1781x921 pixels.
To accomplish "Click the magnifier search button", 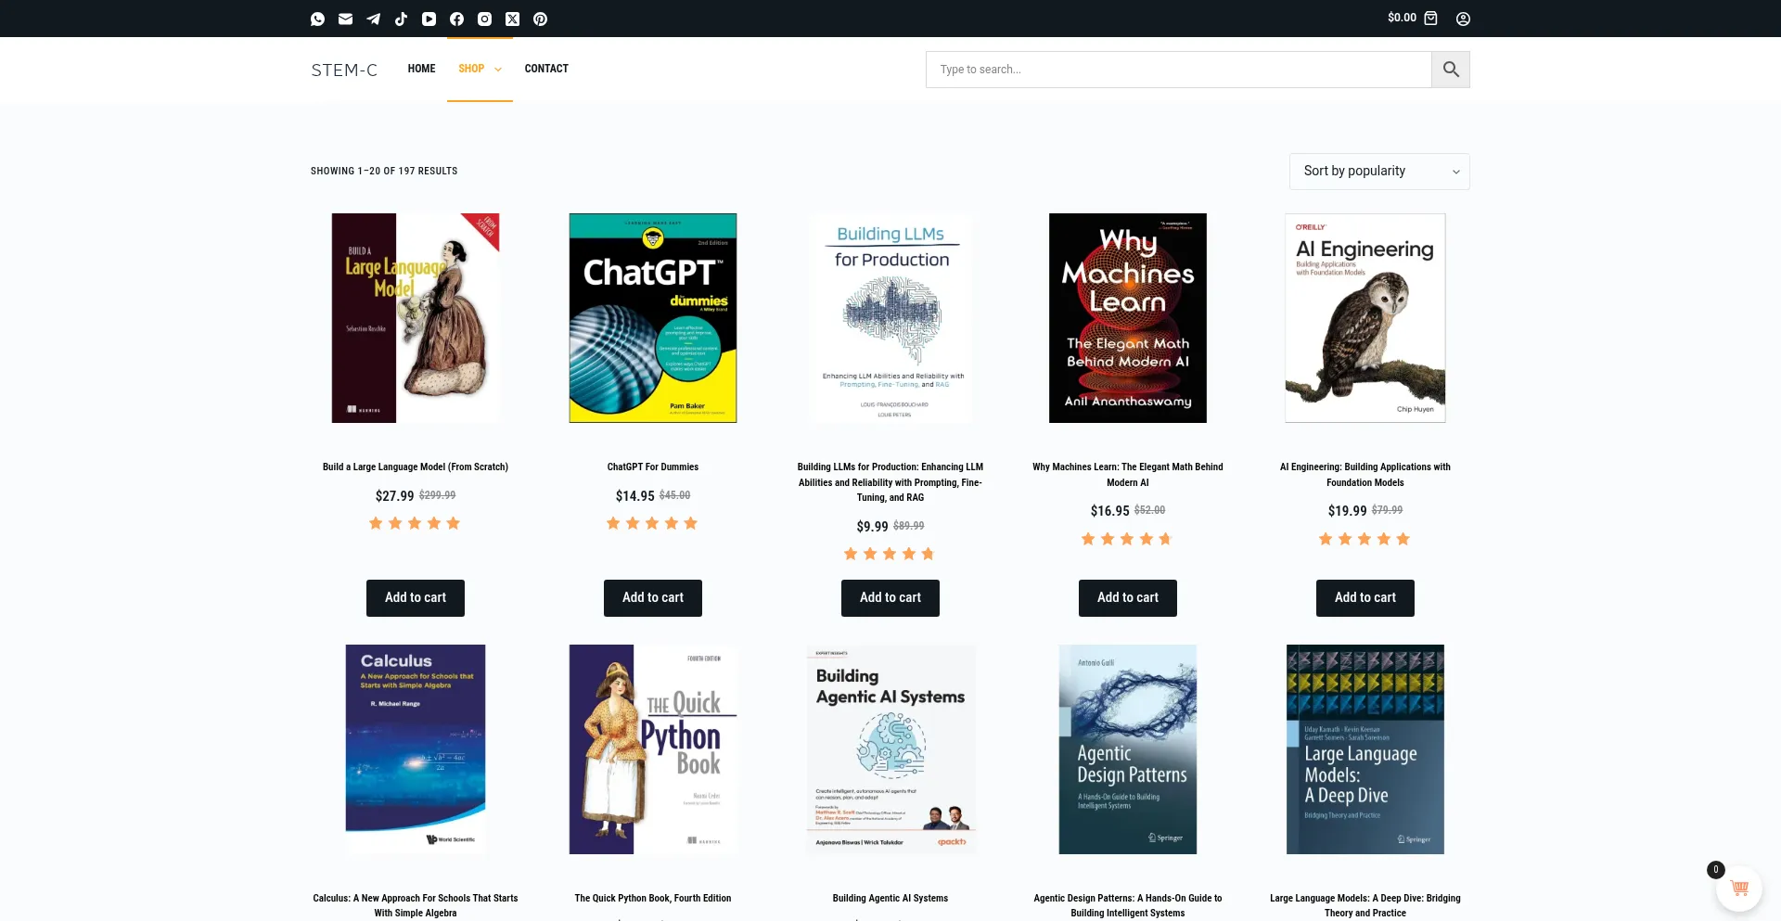I will pyautogui.click(x=1451, y=70).
